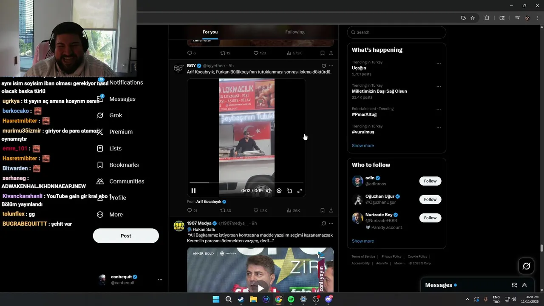Viewport: 544px width, 306px height.
Task: Switch to the For you tab
Action: coord(210,32)
